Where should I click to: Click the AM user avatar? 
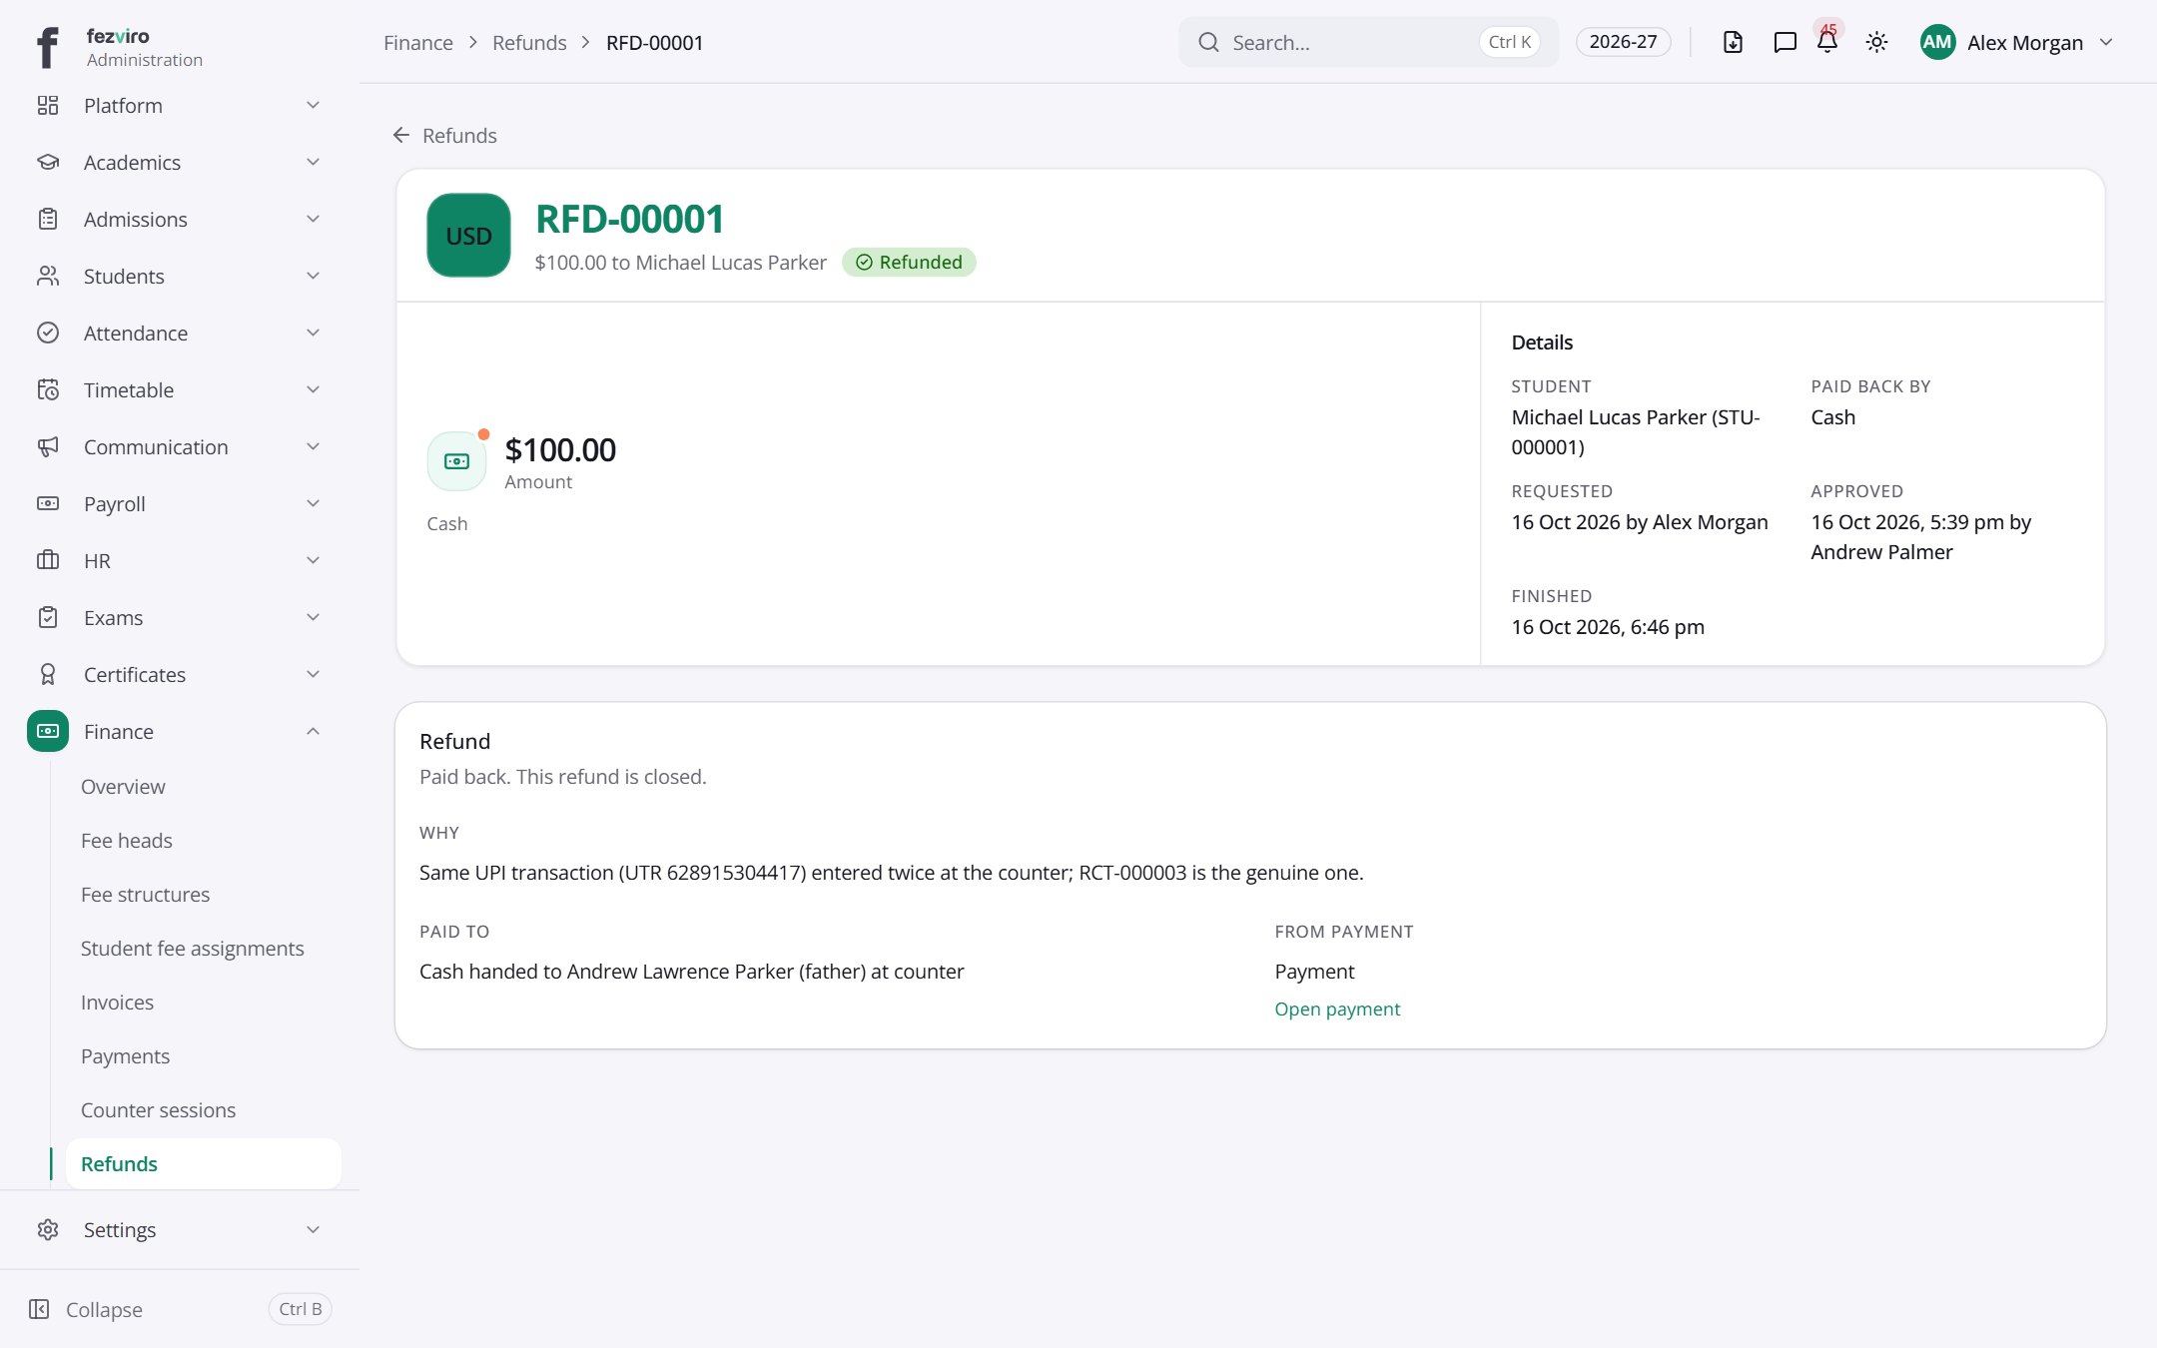point(1937,42)
